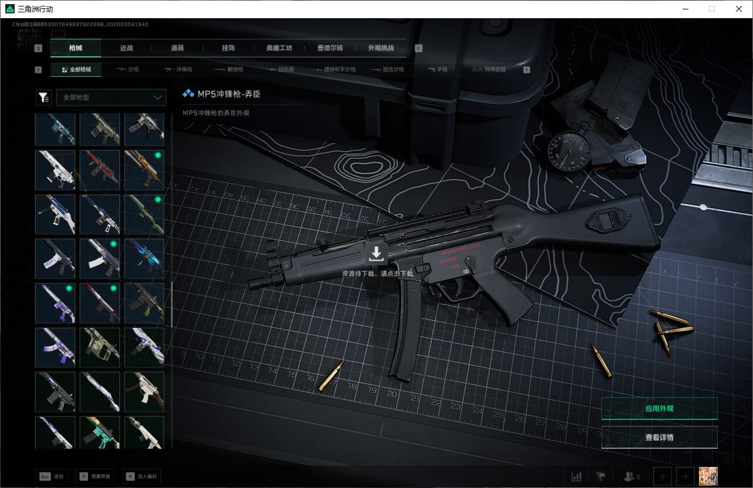Select the 外观挑战 tab
The height and width of the screenshot is (488, 753).
pyautogui.click(x=381, y=48)
